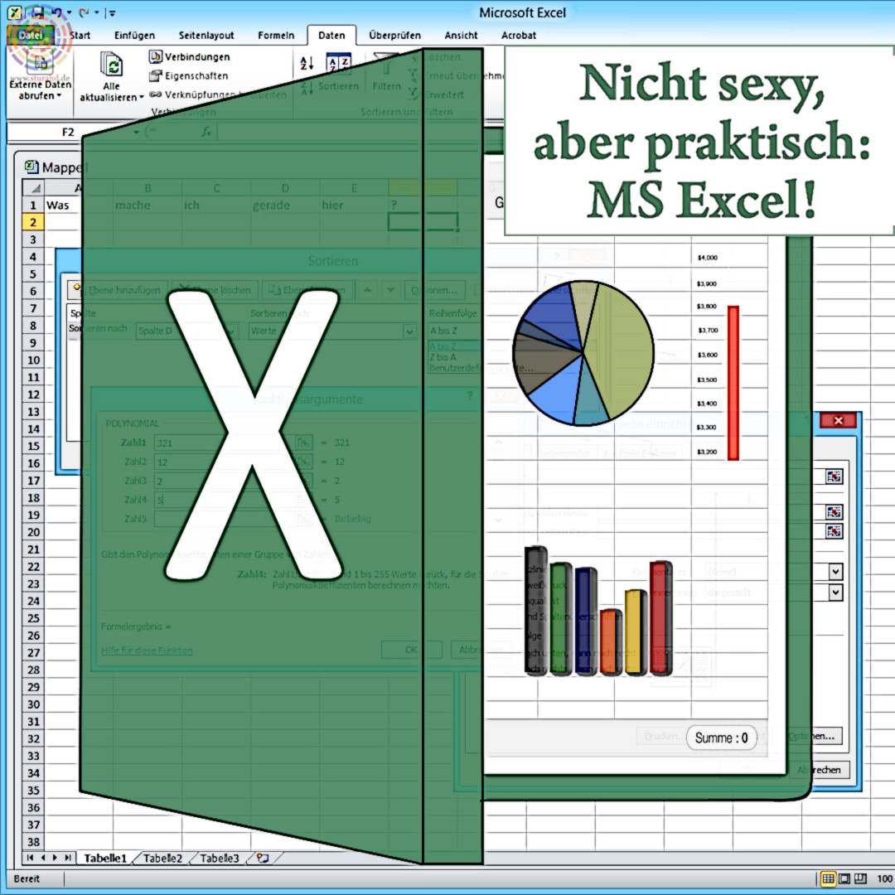
Task: Click the topmost range selector icon in right dialog
Action: point(834,477)
